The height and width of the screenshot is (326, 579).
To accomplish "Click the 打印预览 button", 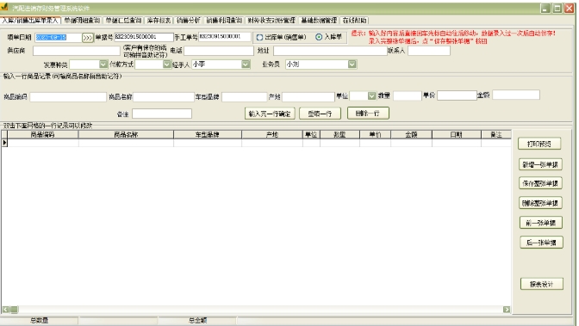I will [x=539, y=144].
